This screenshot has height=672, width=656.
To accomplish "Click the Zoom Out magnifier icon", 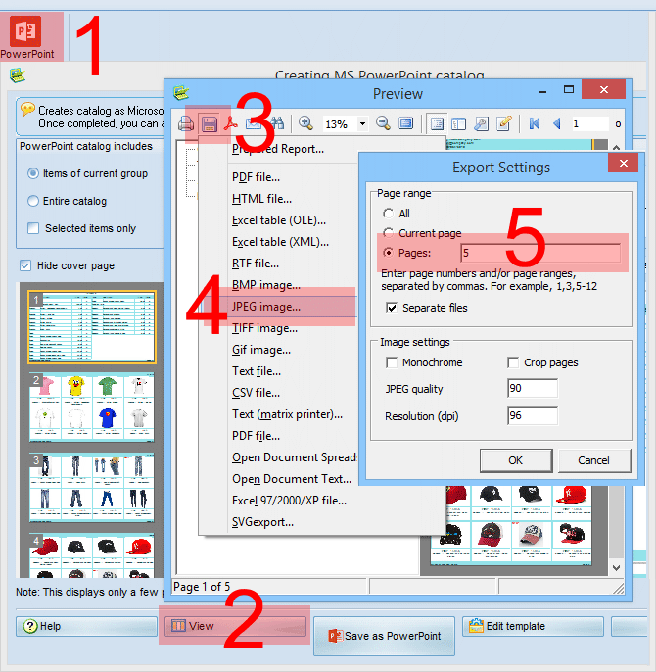I will [383, 123].
